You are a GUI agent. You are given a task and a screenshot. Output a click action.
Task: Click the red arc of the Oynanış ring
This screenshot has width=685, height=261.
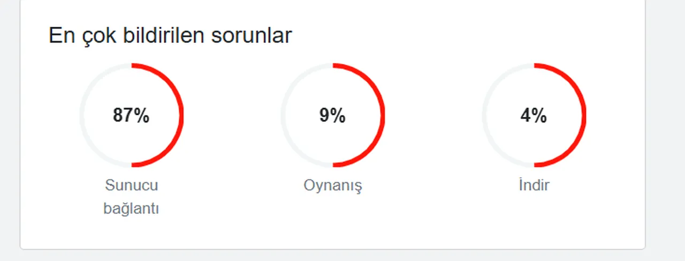383,115
